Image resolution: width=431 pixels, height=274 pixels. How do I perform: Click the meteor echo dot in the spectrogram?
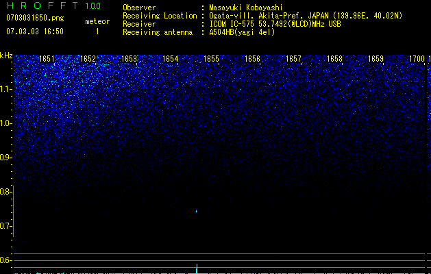click(x=196, y=211)
